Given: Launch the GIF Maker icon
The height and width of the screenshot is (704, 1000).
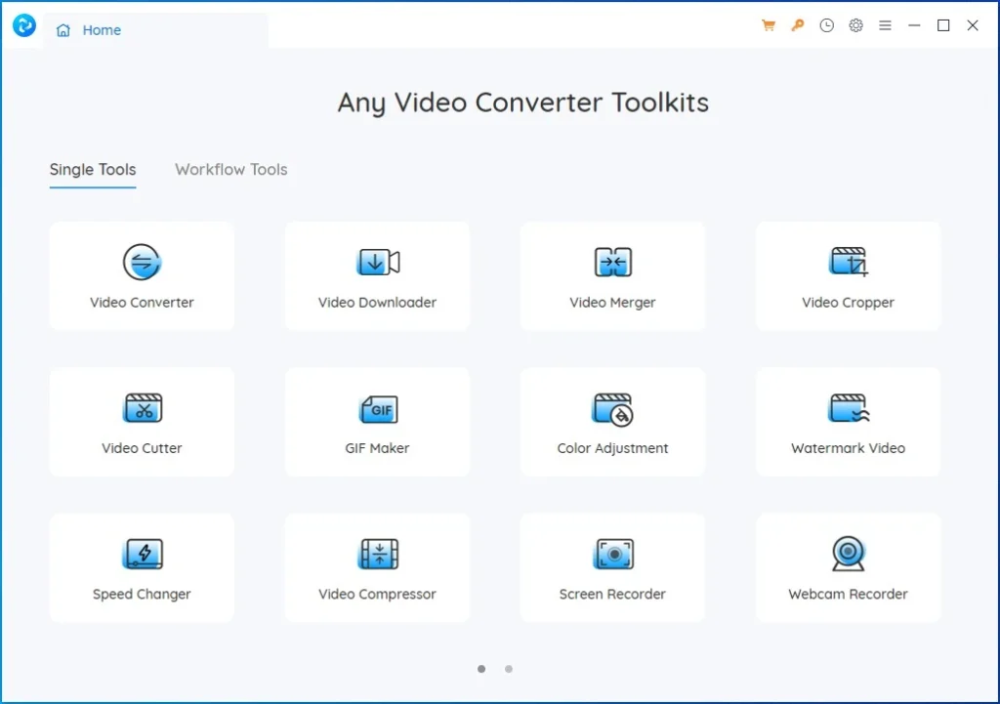Looking at the screenshot, I should point(378,409).
